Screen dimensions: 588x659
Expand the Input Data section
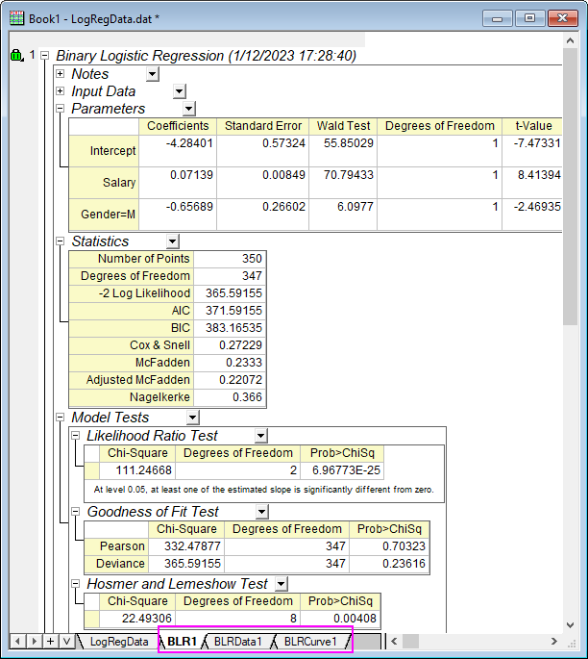pyautogui.click(x=60, y=90)
